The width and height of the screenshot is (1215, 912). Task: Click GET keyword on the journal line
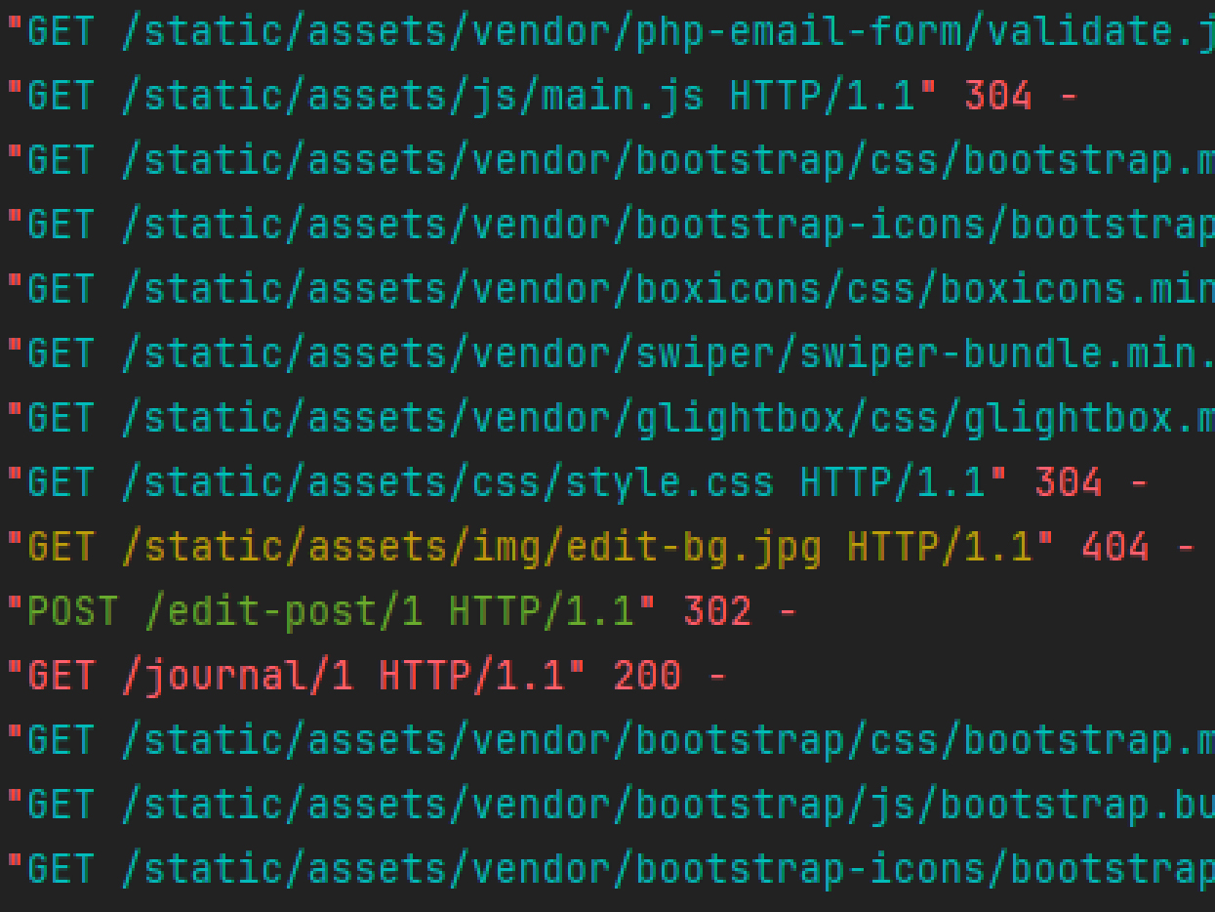[61, 677]
